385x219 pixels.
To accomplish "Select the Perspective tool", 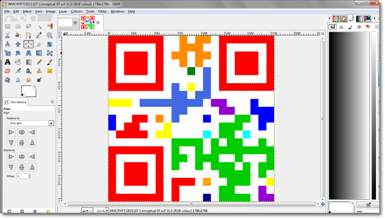I will [x=29, y=53].
